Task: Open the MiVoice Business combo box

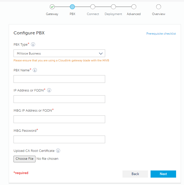Action: pos(59,53)
